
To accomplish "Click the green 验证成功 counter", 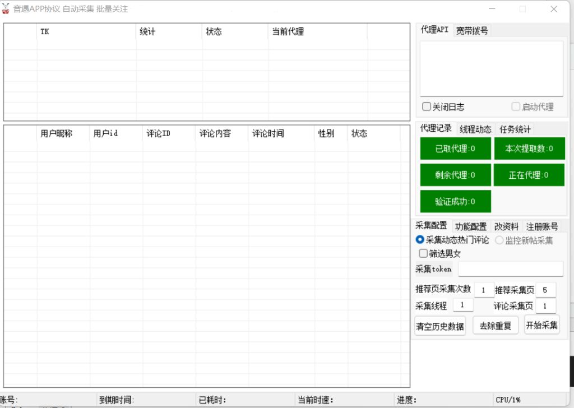I will [x=455, y=201].
